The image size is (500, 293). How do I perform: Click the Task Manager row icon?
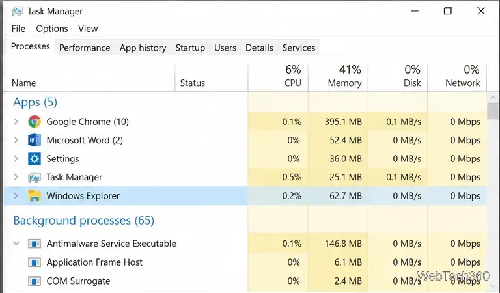click(35, 177)
